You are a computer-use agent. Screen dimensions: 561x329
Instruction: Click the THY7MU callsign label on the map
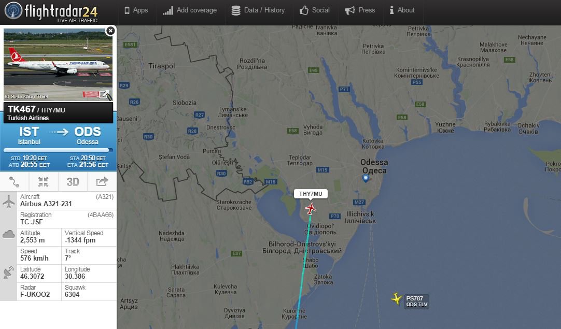click(x=311, y=194)
